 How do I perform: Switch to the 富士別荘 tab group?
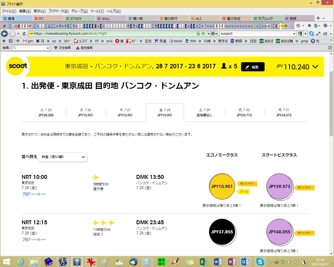coord(236,19)
